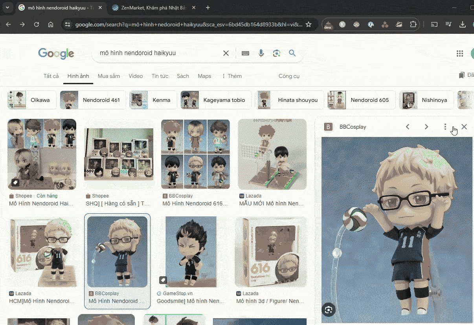
Task: Switch to the Mua sắm tab
Action: coord(109,76)
